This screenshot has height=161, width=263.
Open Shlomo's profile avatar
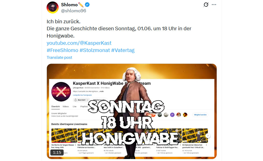click(53, 7)
